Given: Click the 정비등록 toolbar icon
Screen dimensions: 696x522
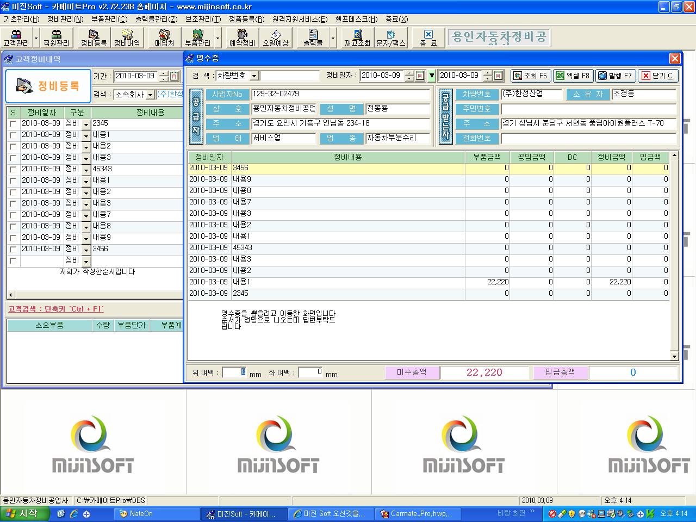Looking at the screenshot, I should pyautogui.click(x=94, y=38).
